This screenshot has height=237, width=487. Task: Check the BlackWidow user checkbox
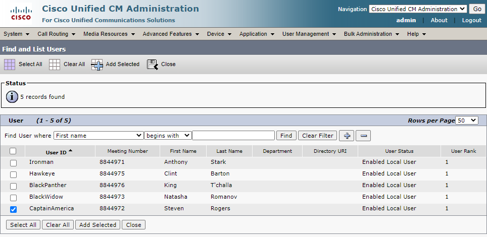coord(13,198)
